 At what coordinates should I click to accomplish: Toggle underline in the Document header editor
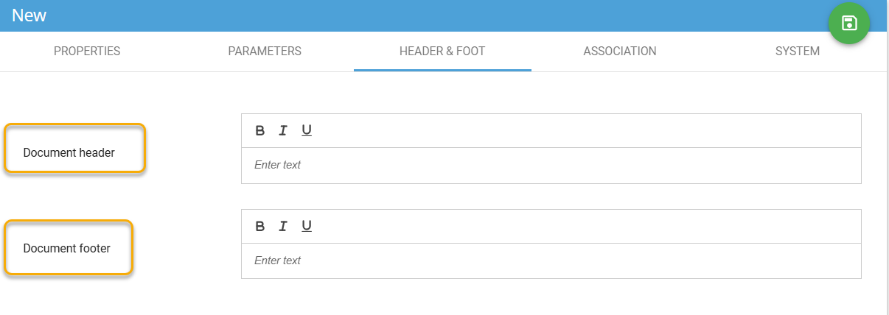click(307, 131)
